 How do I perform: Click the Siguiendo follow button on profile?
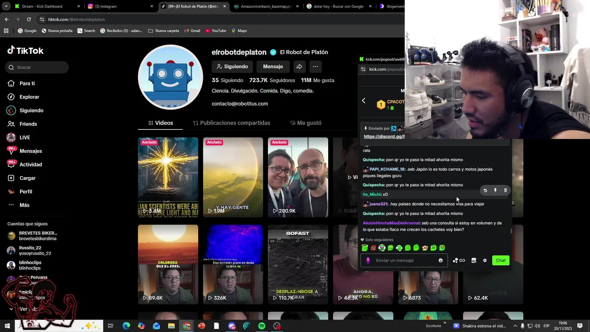coord(232,66)
